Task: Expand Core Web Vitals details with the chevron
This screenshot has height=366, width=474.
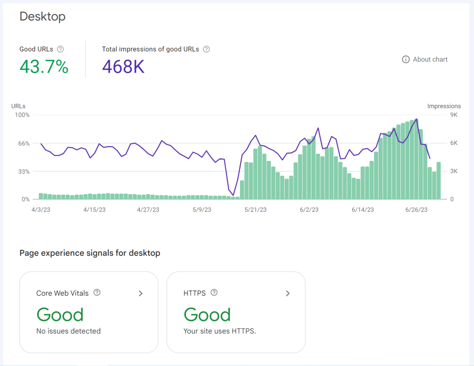Action: click(x=140, y=293)
